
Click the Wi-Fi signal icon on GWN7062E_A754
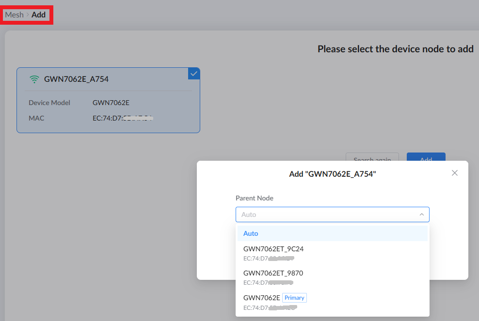click(x=34, y=79)
